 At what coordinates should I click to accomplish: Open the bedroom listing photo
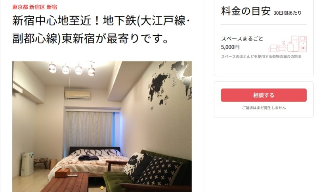(102, 127)
